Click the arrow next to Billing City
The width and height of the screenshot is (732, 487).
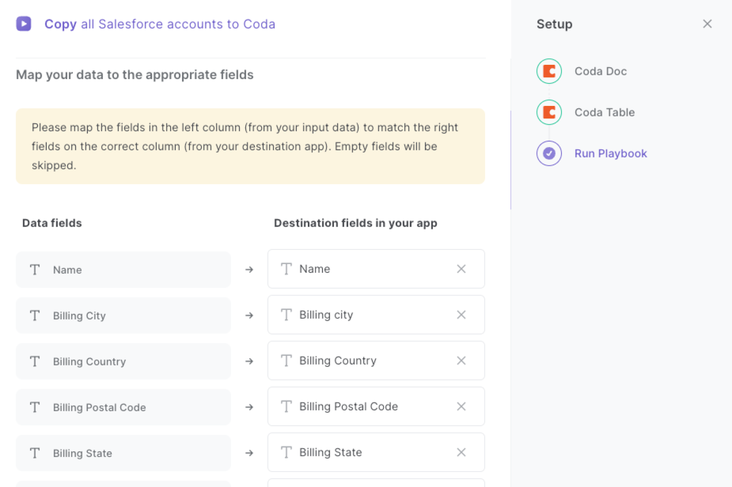[249, 315]
